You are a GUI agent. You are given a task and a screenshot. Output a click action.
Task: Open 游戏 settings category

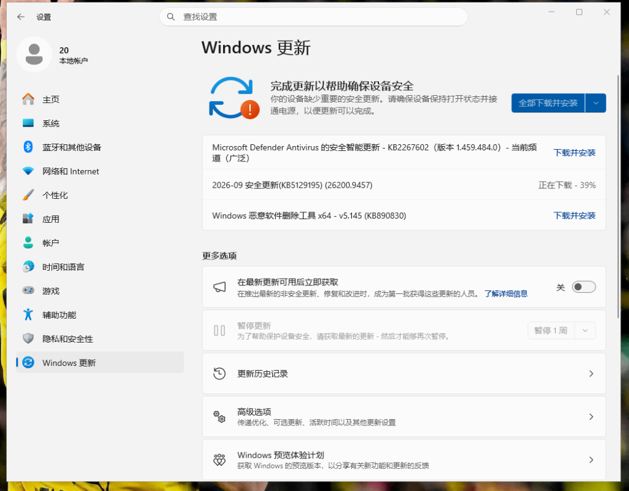click(x=100, y=290)
